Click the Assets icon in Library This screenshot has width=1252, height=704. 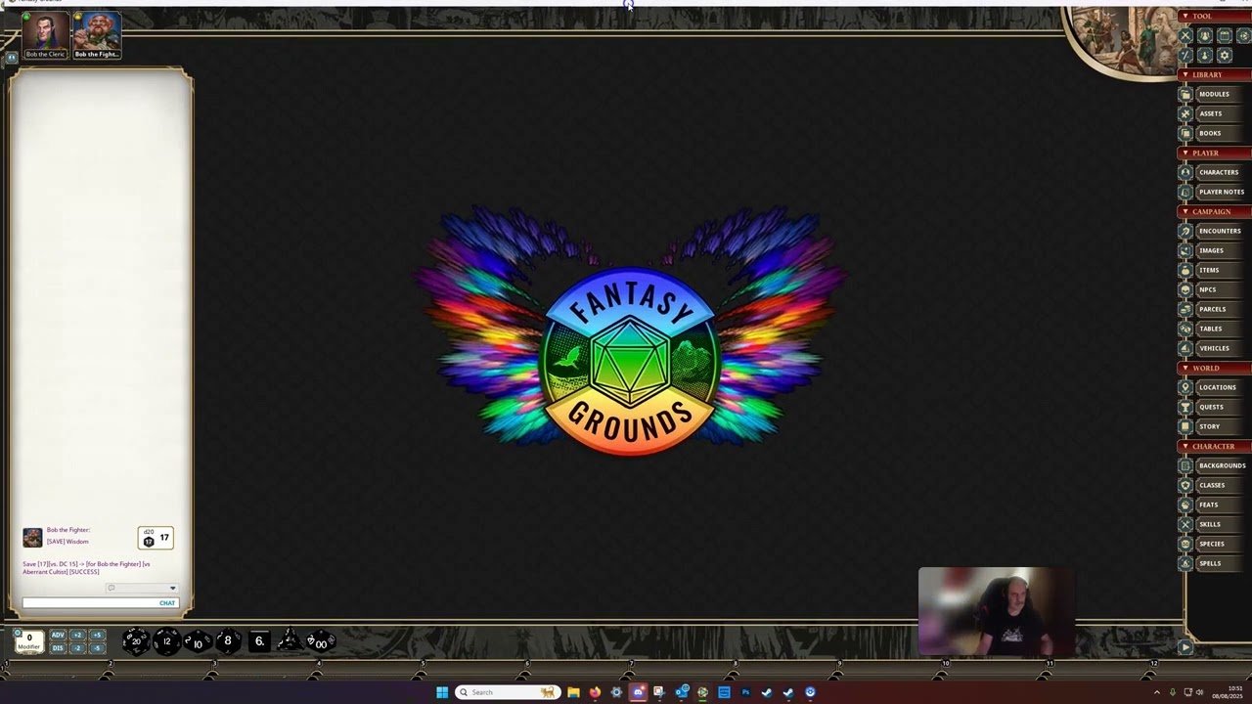1185,113
